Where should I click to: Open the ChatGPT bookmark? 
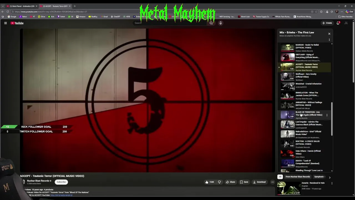(115, 17)
